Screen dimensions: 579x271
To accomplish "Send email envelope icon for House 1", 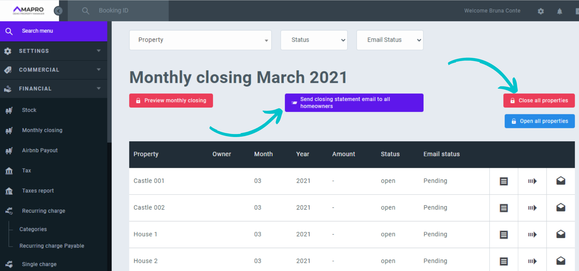I will point(561,234).
